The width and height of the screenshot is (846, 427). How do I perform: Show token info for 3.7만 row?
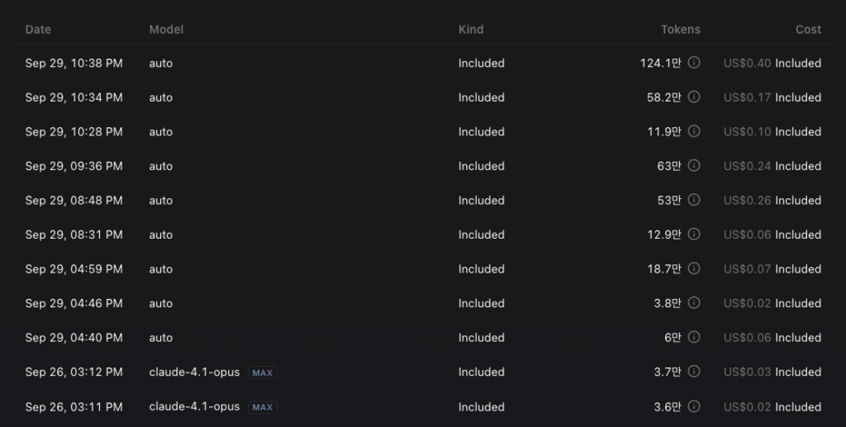[694, 372]
